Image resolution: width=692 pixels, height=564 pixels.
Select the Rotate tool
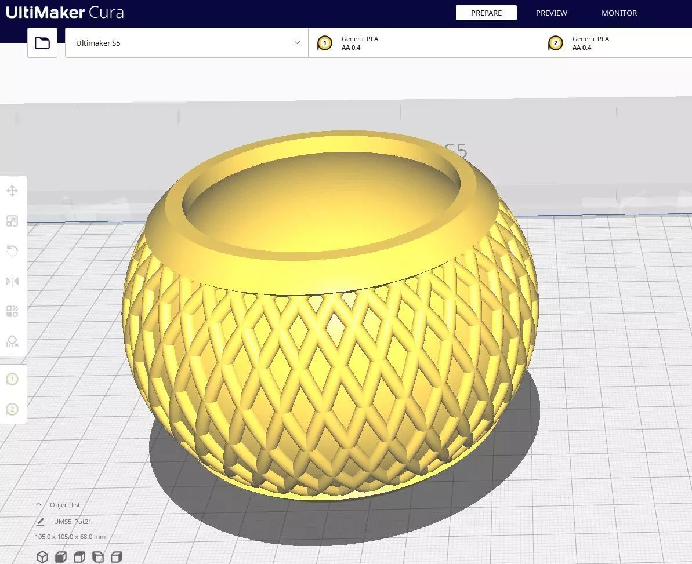(x=12, y=251)
